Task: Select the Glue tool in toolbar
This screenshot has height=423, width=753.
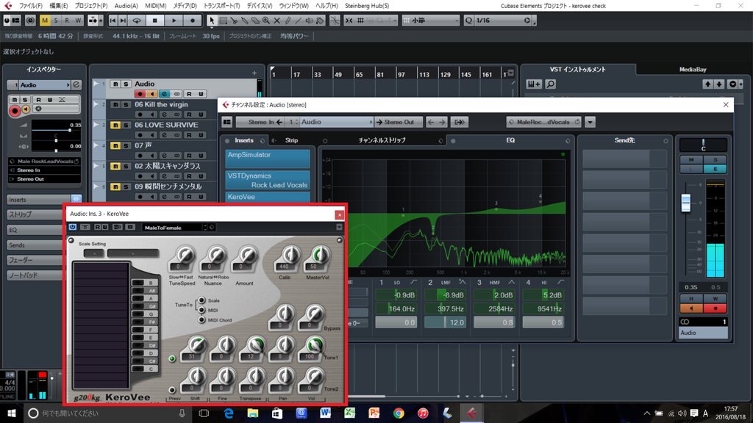Action: click(x=245, y=21)
